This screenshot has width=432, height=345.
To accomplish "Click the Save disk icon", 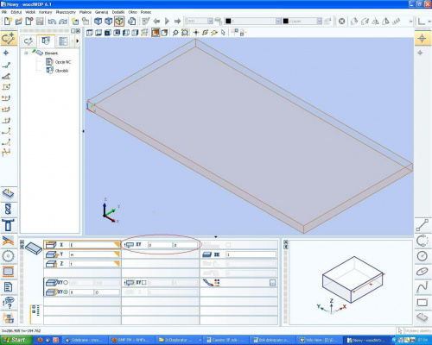I will (40, 22).
